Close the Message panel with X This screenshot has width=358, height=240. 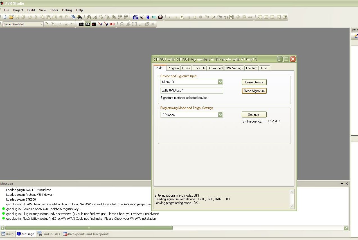(x=347, y=184)
